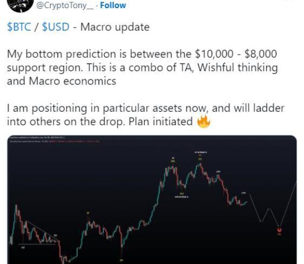Image resolution: width=304 pixels, height=264 pixels.
Task: Open the attached Bitcoin chart image
Action: tap(152, 200)
